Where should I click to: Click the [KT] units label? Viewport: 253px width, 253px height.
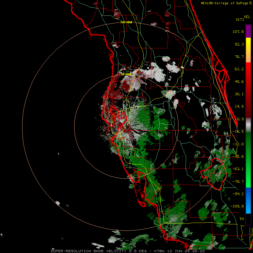tap(240, 19)
